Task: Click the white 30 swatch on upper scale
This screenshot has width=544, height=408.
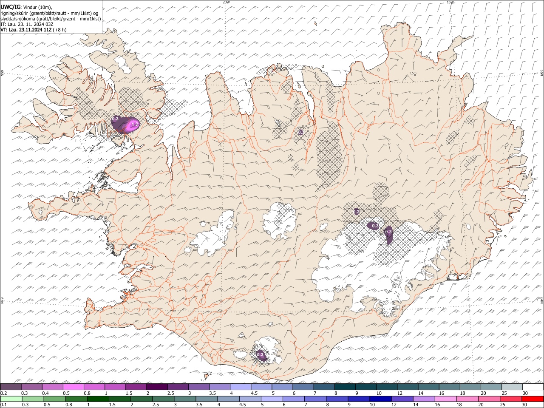Action: coord(533,387)
